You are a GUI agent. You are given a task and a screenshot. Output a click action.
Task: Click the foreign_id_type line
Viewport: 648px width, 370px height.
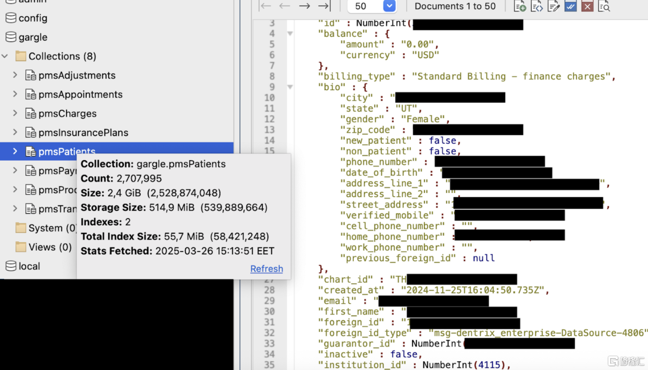pyautogui.click(x=483, y=333)
